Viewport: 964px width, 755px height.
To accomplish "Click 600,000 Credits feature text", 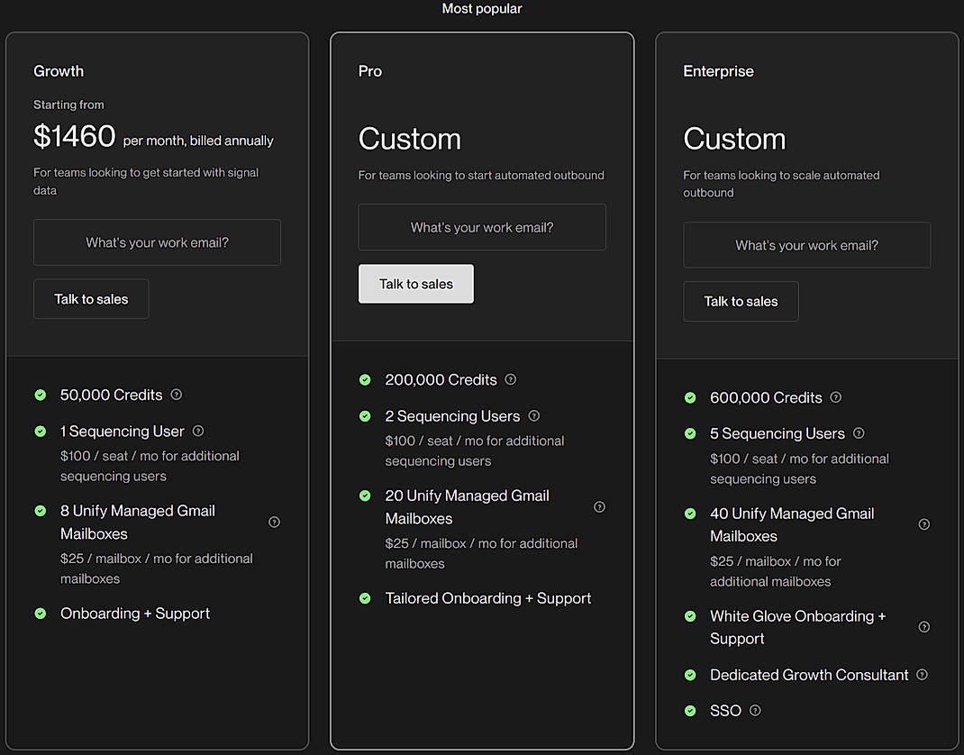I will click(x=766, y=398).
